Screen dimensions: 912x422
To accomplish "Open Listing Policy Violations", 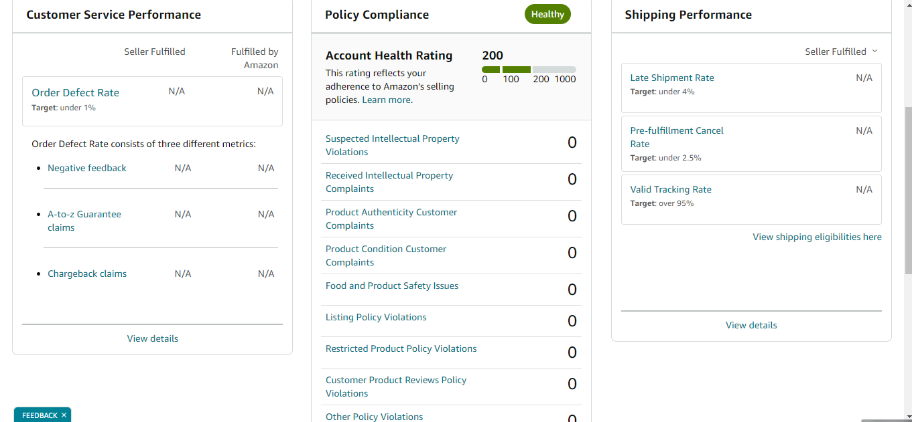I will point(376,317).
